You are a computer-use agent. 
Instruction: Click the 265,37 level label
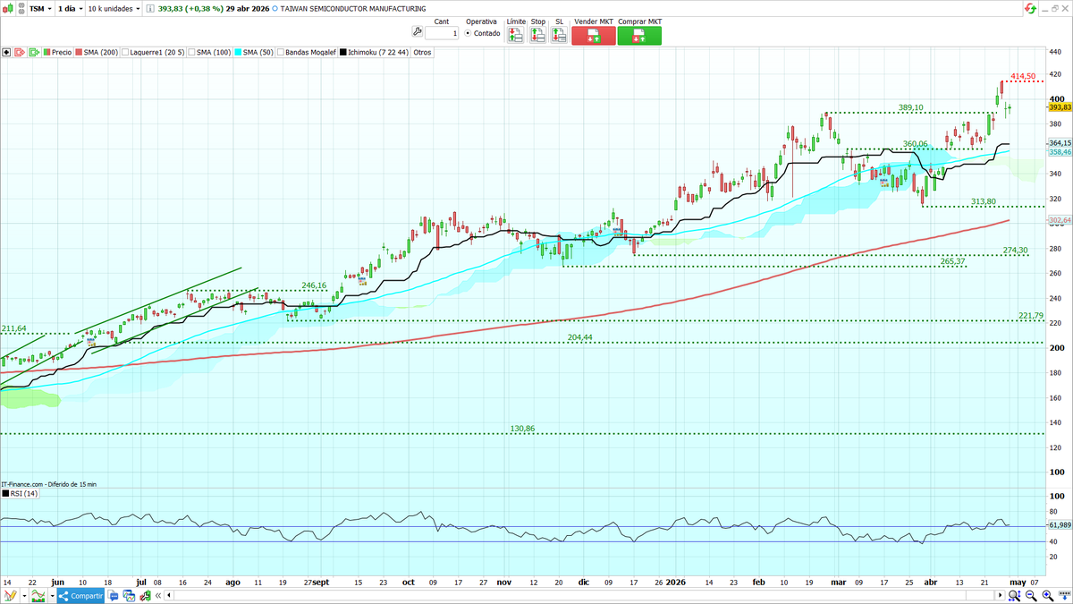click(x=953, y=261)
